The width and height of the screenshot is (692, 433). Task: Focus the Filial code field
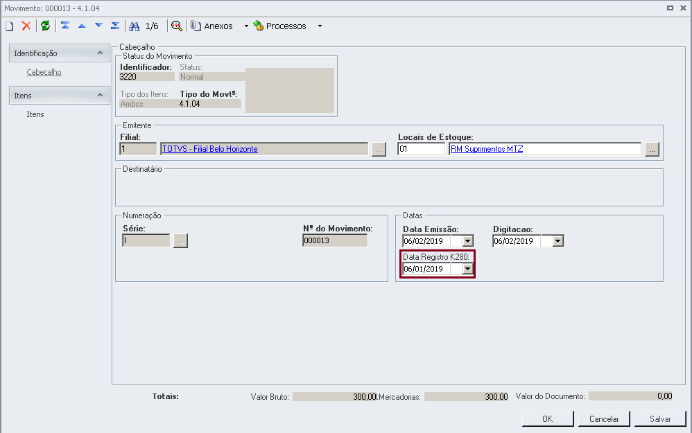[x=138, y=149]
